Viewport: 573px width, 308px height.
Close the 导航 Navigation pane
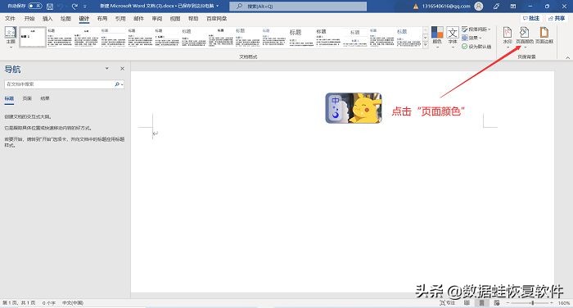pos(122,69)
